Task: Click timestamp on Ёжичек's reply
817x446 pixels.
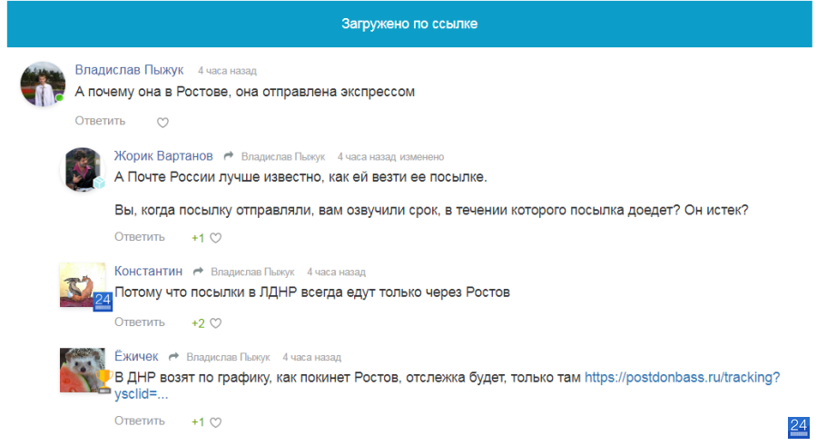Action: [x=311, y=357]
